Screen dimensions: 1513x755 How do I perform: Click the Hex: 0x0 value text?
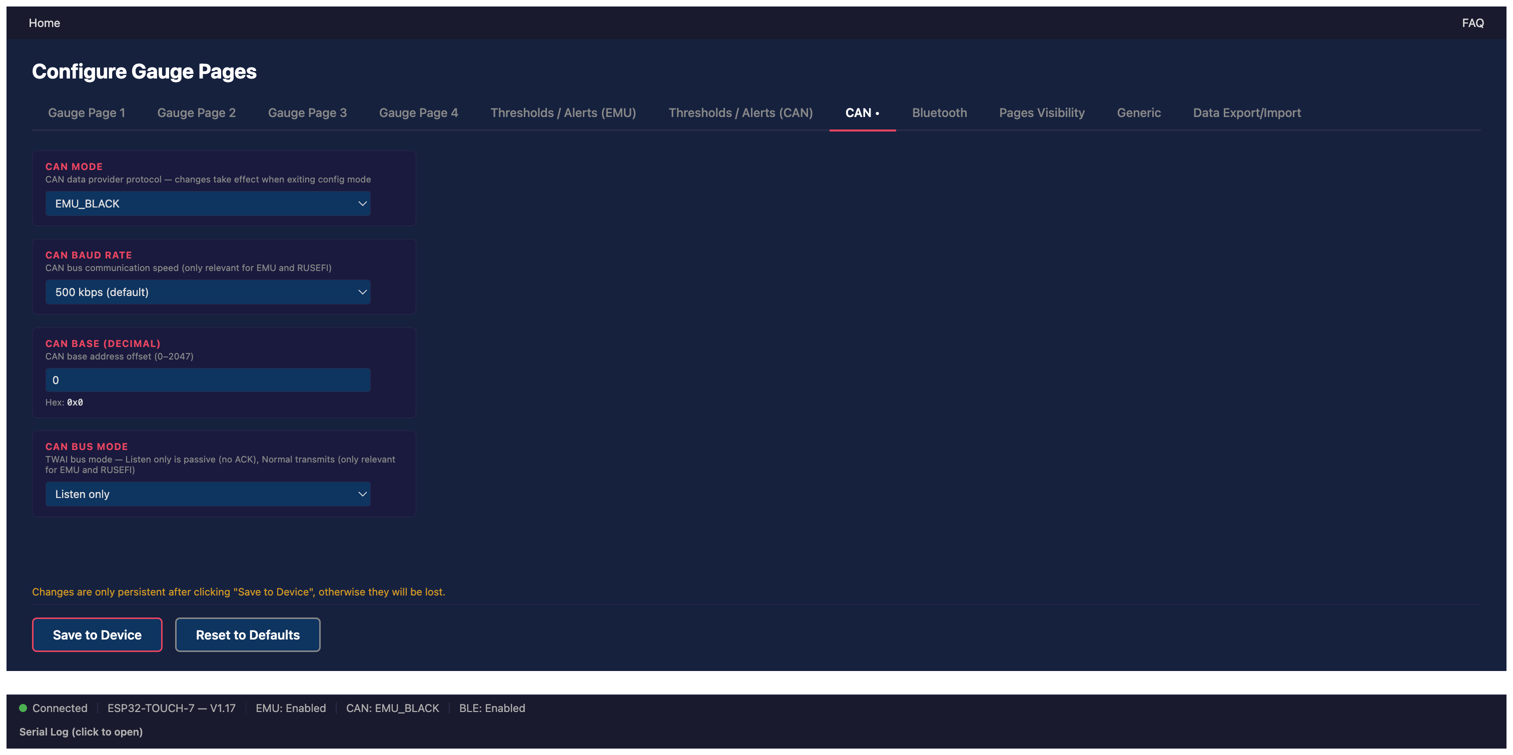[64, 402]
